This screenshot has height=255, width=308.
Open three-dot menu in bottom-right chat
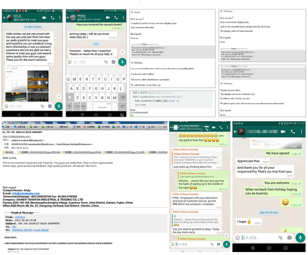click(x=301, y=132)
